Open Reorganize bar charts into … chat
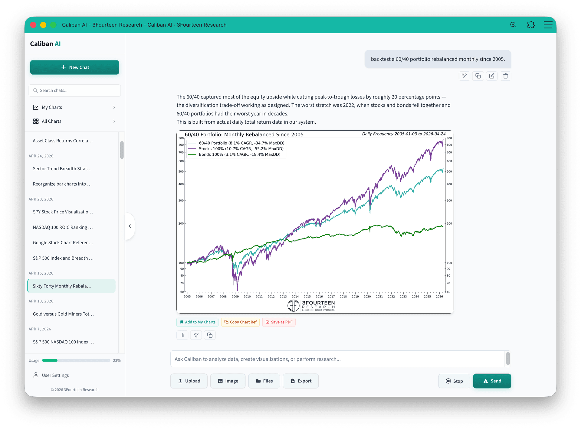The height and width of the screenshot is (429, 581). (x=71, y=184)
